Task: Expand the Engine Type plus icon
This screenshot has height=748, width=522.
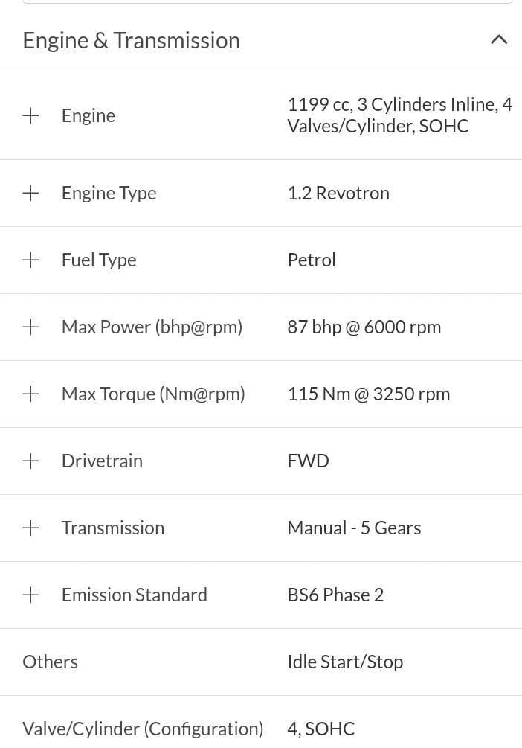Action: (30, 194)
